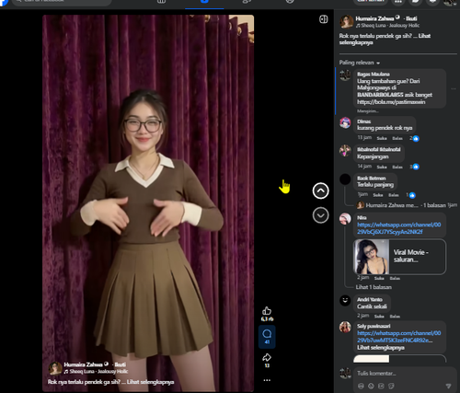
Task: Open Viral Movie saluran preview card
Action: tap(399, 257)
